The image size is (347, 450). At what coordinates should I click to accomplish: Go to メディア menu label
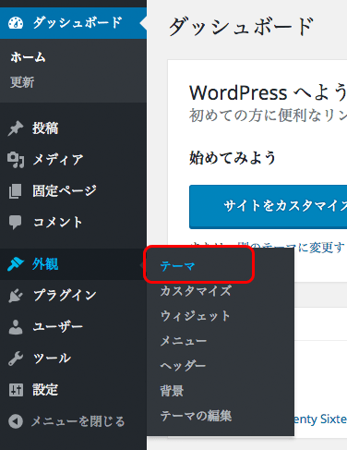58,160
